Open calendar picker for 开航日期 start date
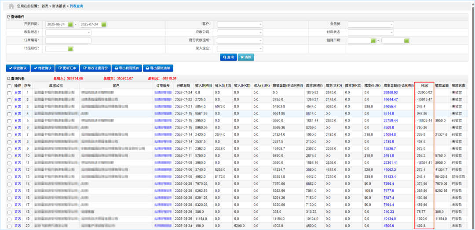This screenshot has width=475, height=230. 70,24
